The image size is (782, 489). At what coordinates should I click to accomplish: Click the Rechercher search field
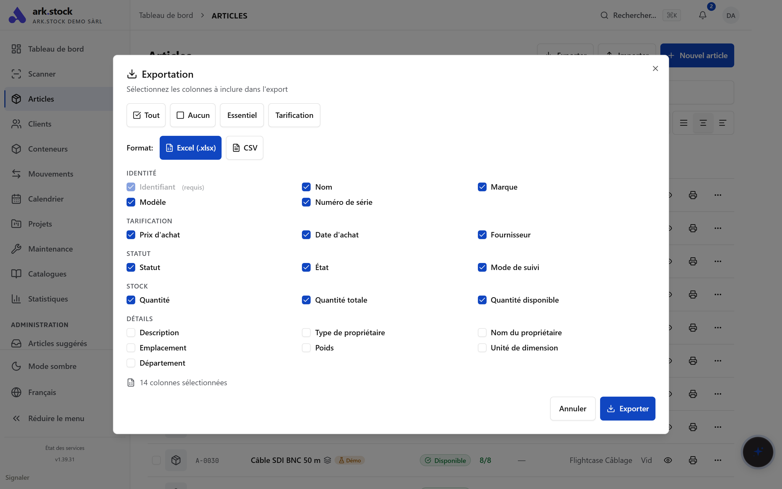[640, 15]
